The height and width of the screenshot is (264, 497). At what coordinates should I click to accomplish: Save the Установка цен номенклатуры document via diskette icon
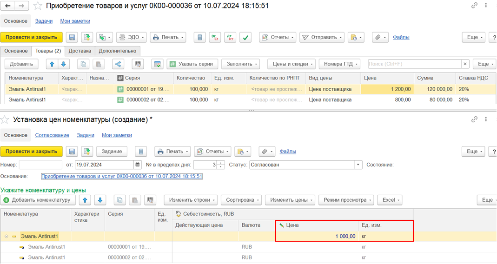[x=72, y=151]
